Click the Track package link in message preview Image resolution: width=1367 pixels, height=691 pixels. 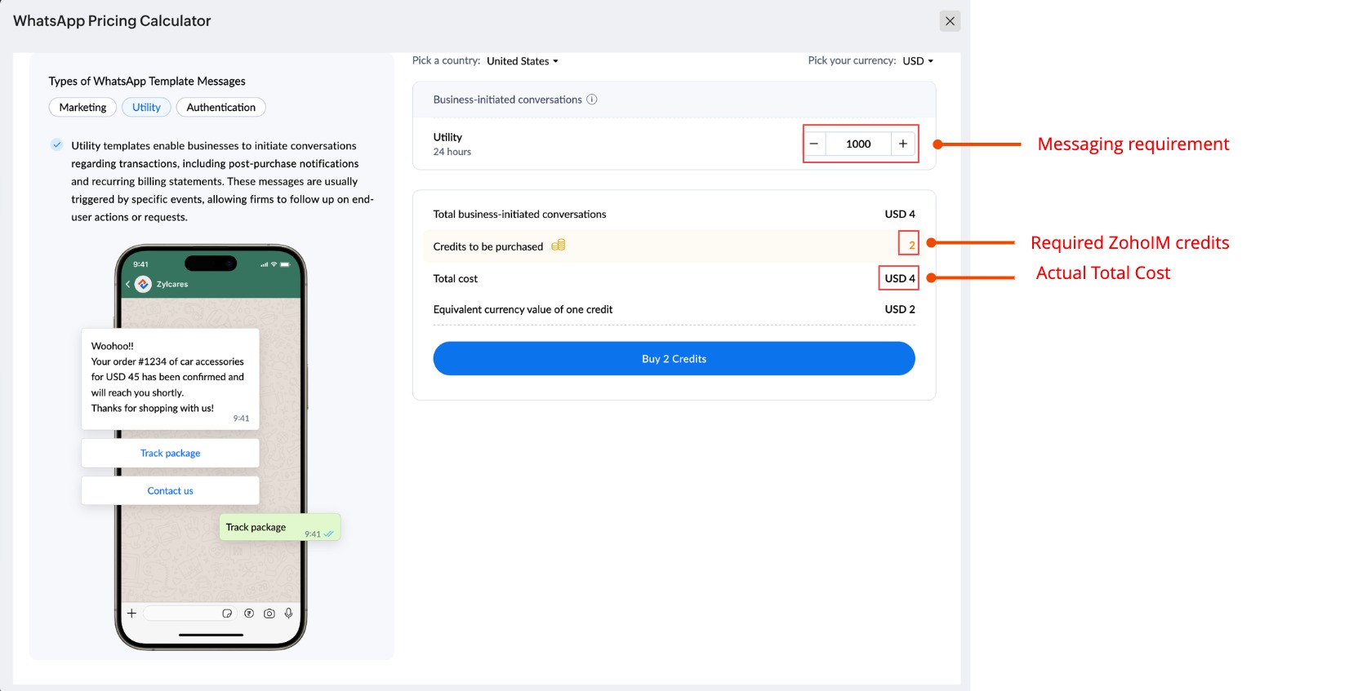pyautogui.click(x=170, y=454)
